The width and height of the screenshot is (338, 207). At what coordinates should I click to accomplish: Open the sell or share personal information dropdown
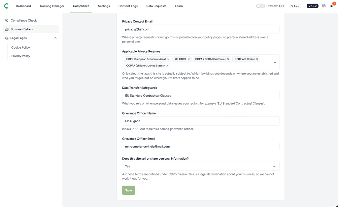pos(201,166)
